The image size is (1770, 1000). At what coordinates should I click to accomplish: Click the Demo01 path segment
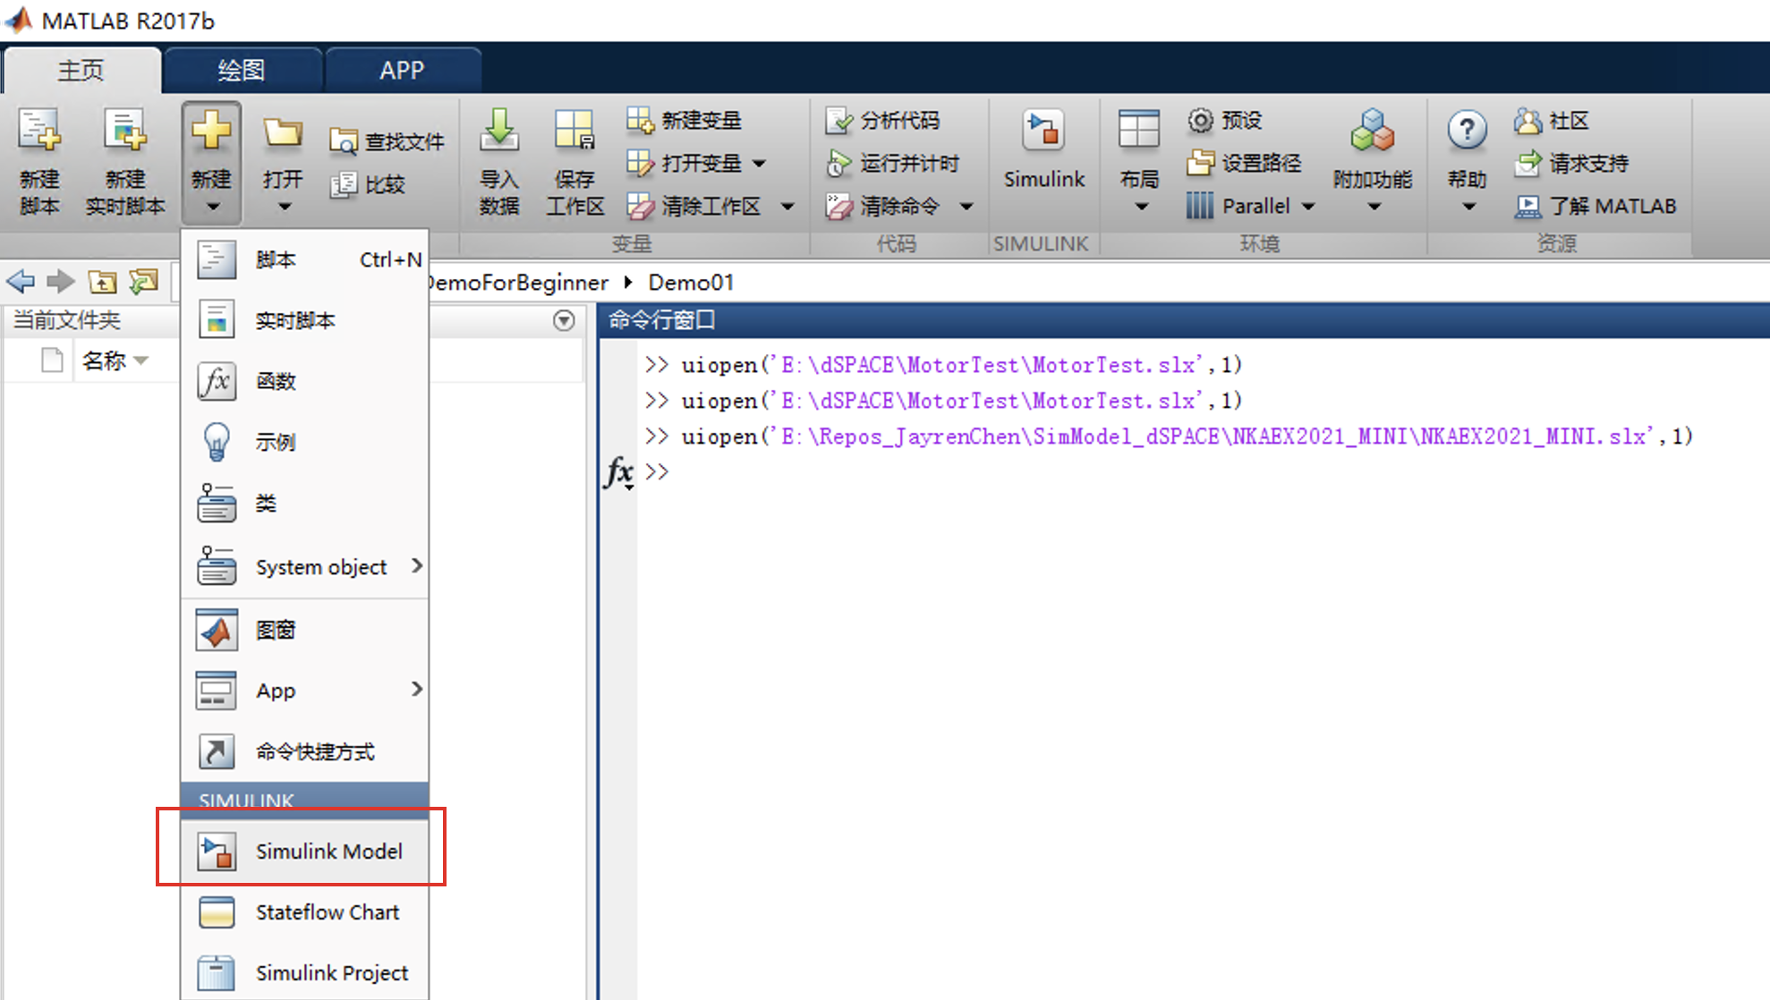point(691,283)
